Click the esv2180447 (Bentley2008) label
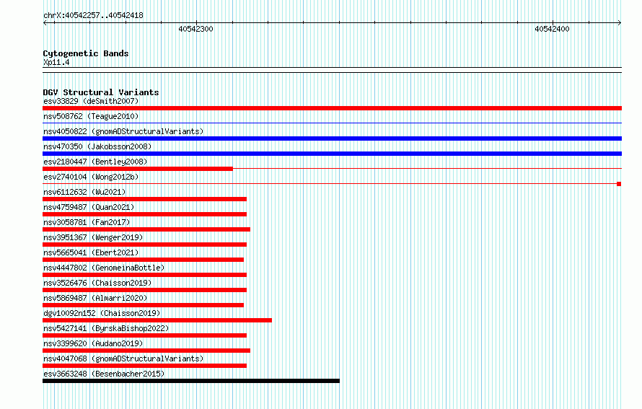Viewport: 642px width, 409px height. pyautogui.click(x=95, y=162)
